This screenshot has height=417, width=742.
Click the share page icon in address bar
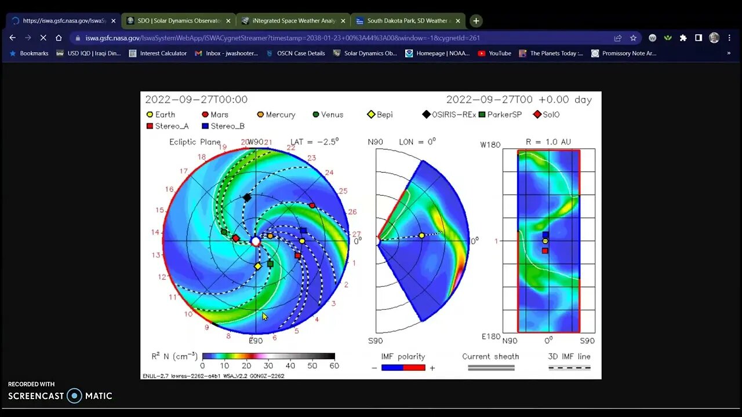(618, 38)
